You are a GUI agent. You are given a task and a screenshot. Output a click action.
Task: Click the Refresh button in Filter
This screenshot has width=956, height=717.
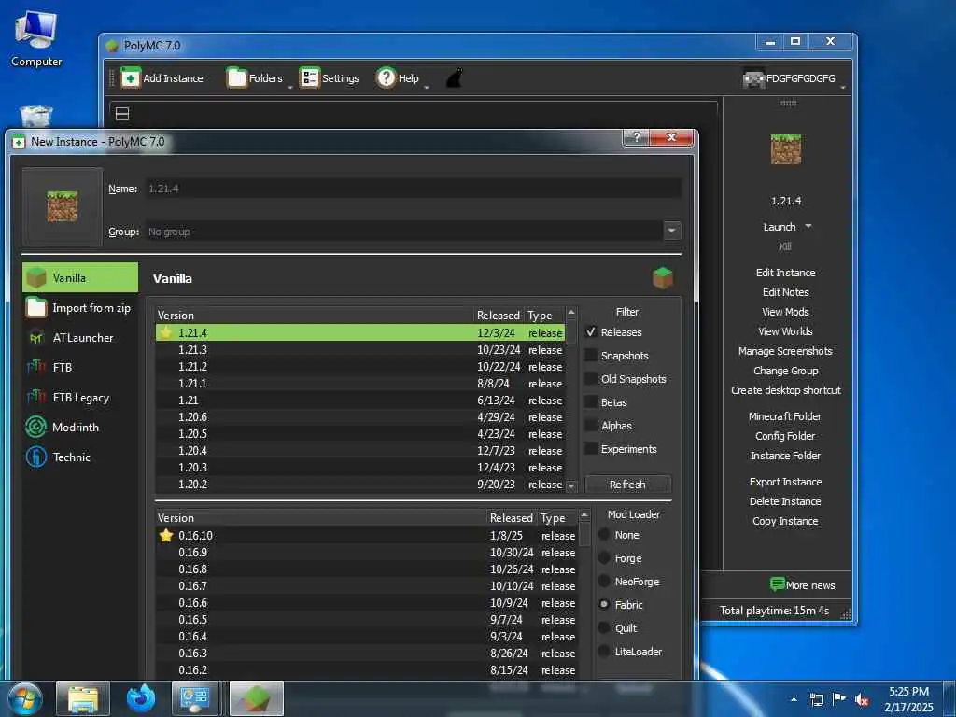(627, 485)
